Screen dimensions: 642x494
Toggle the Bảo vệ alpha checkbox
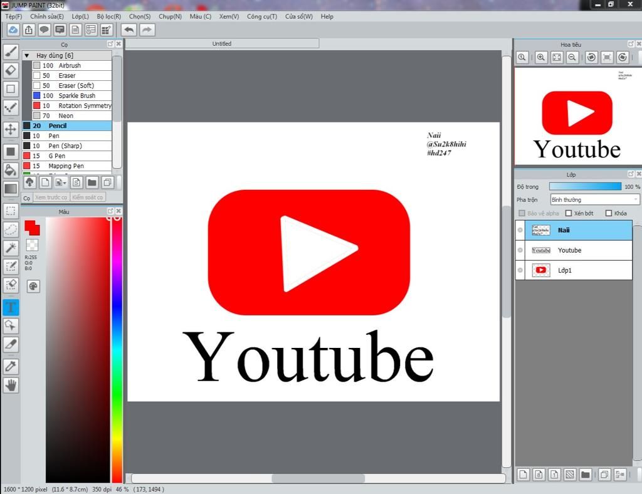522,213
